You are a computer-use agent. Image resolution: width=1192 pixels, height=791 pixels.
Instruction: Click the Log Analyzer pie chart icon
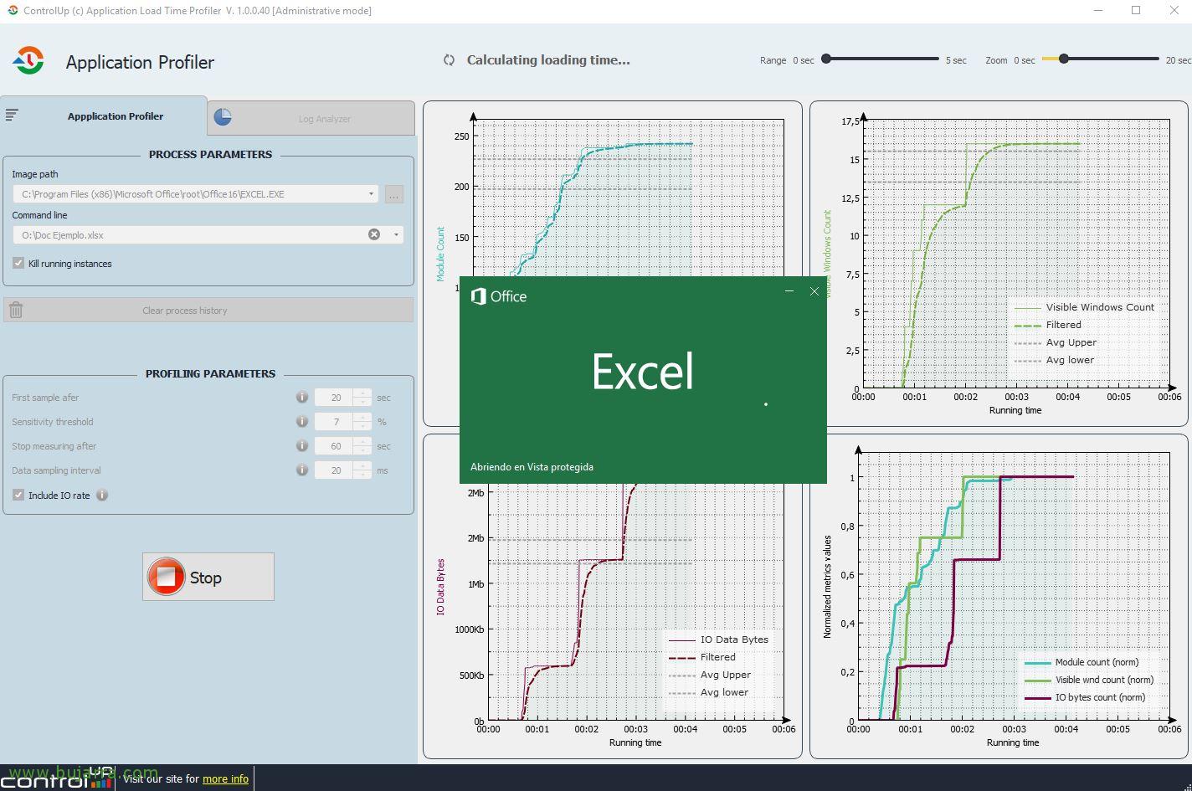(x=223, y=118)
